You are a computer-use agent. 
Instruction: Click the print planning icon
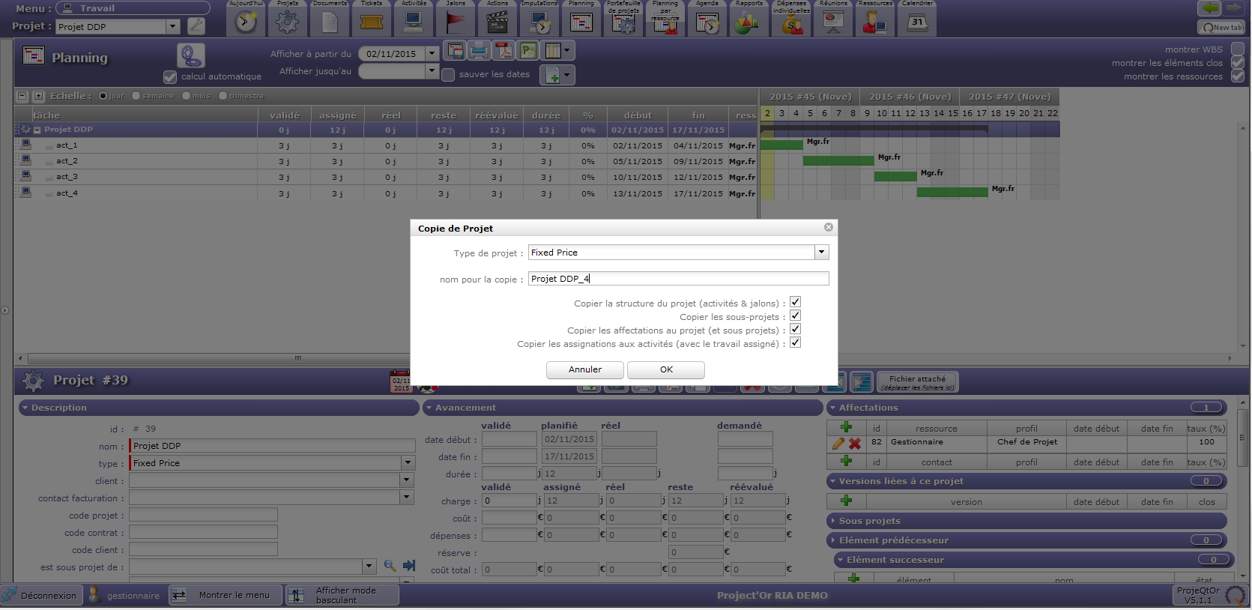pos(479,51)
